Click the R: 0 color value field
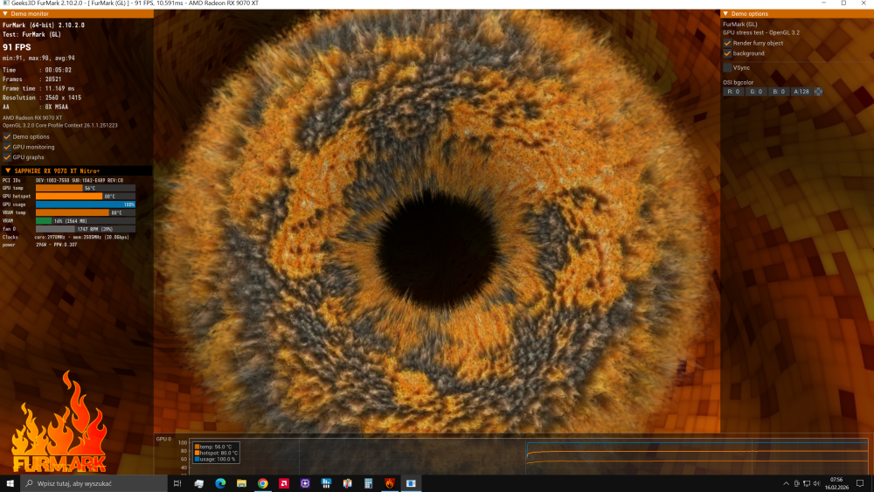Image resolution: width=874 pixels, height=492 pixels. pos(733,92)
